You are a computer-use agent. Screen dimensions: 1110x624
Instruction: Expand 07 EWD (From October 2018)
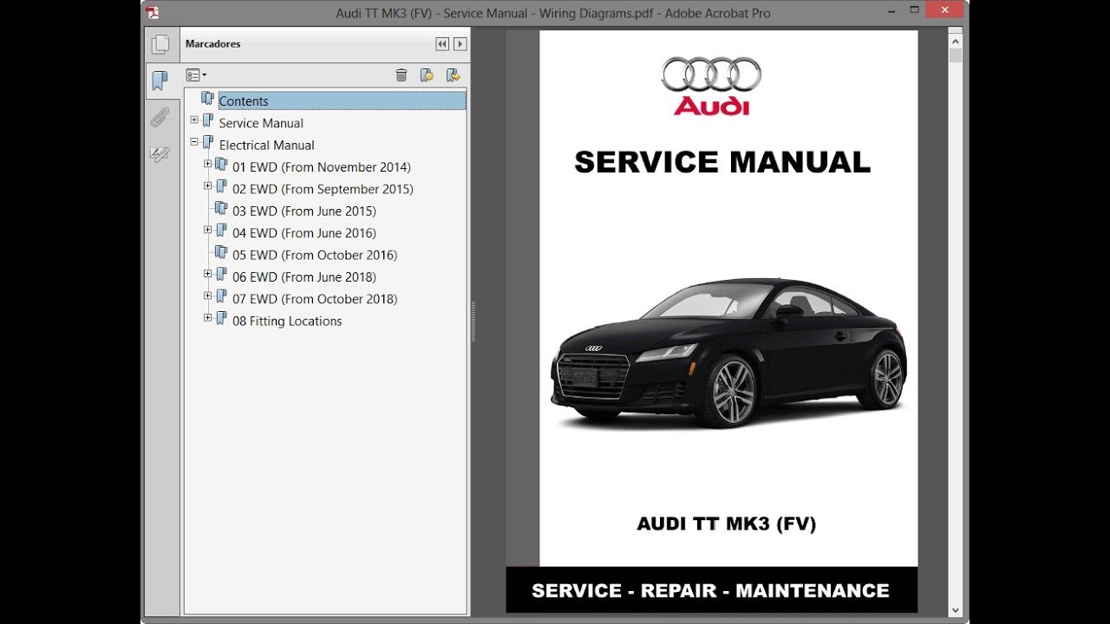(x=208, y=296)
